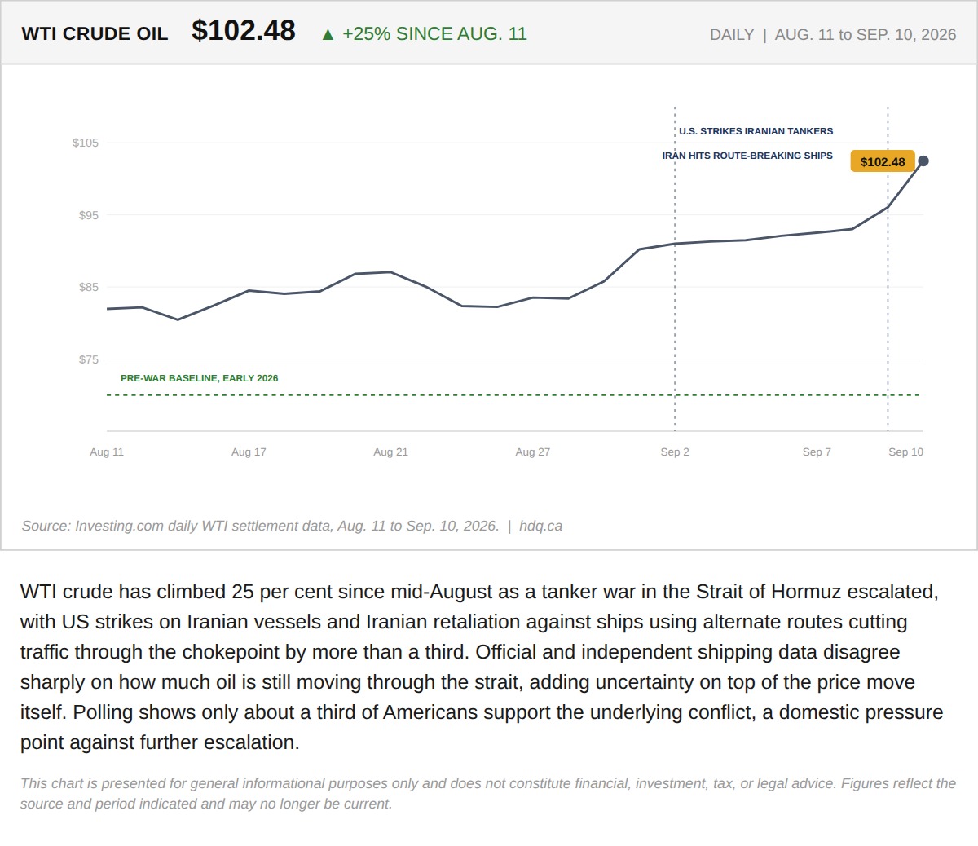Click the AUG. 11 to SEP. 10, 2026 range
Screen dimensions: 978x846
pos(866,35)
